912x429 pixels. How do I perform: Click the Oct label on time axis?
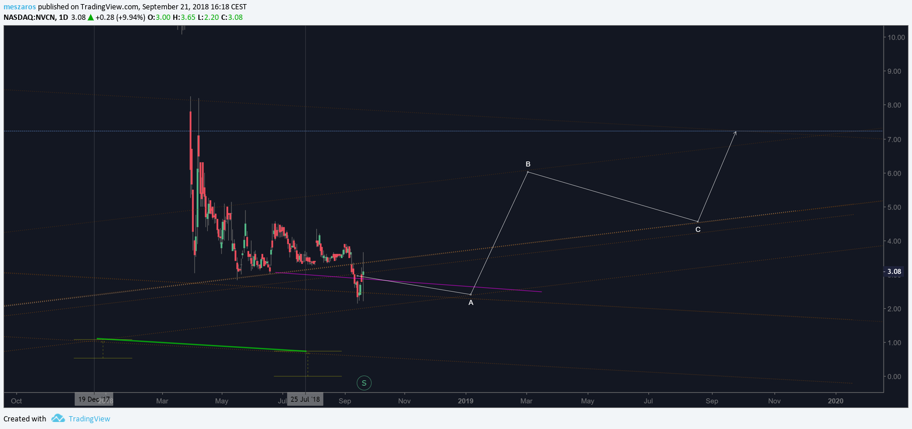pos(16,401)
